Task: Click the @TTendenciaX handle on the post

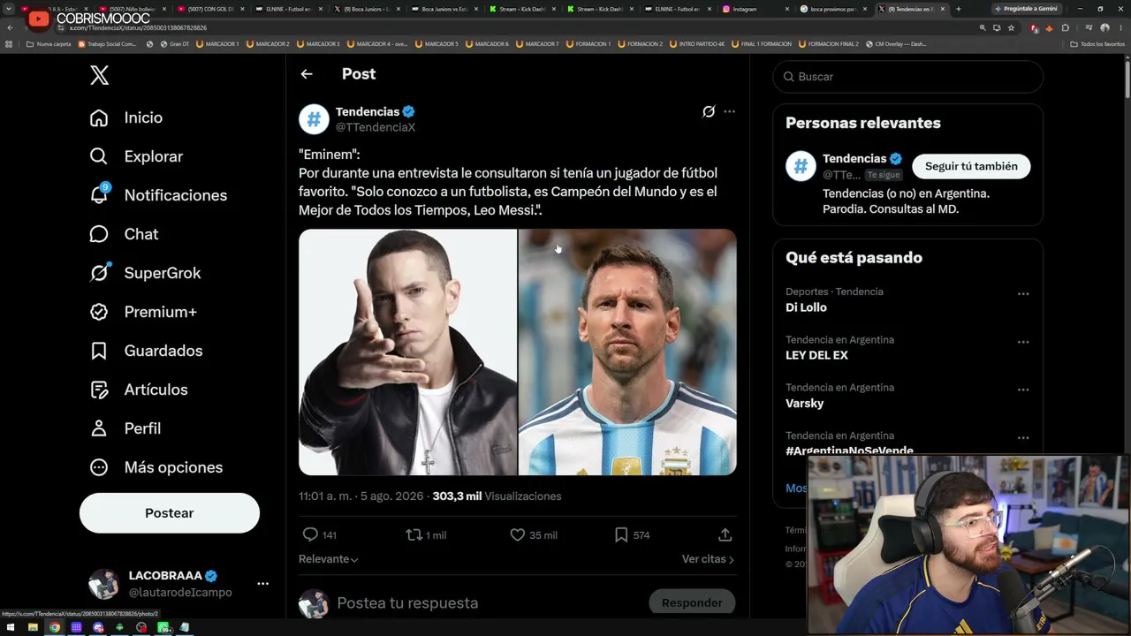Action: pos(376,127)
